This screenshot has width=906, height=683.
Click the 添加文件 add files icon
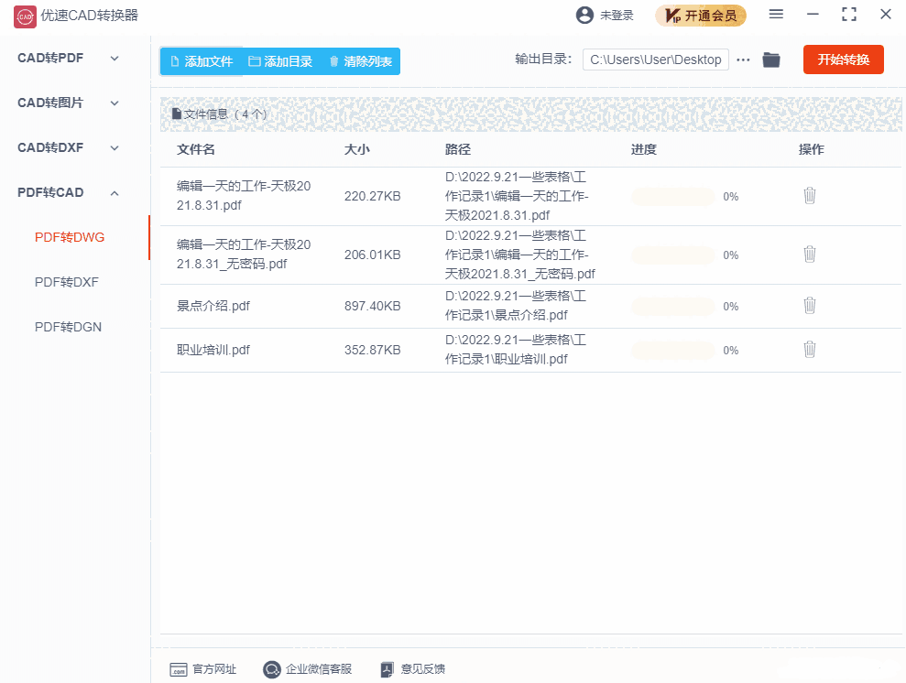coord(173,60)
